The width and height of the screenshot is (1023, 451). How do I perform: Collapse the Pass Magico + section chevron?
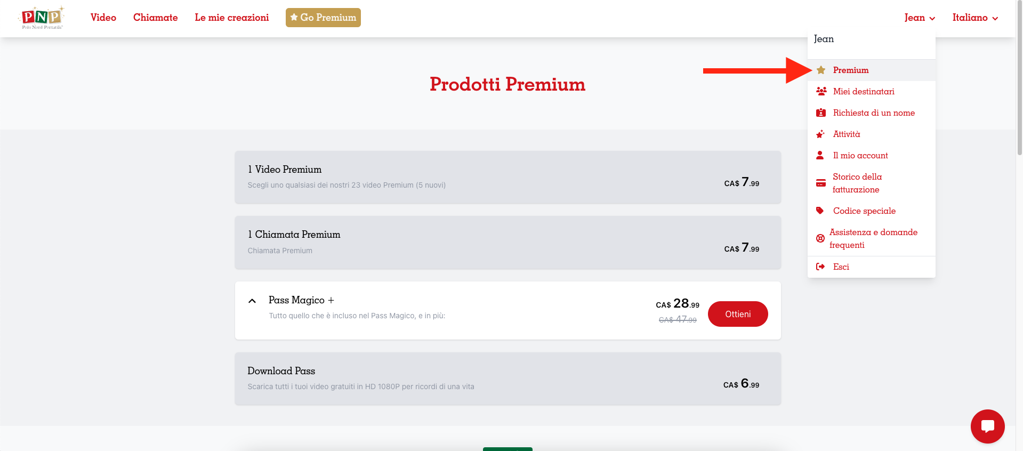pyautogui.click(x=252, y=301)
